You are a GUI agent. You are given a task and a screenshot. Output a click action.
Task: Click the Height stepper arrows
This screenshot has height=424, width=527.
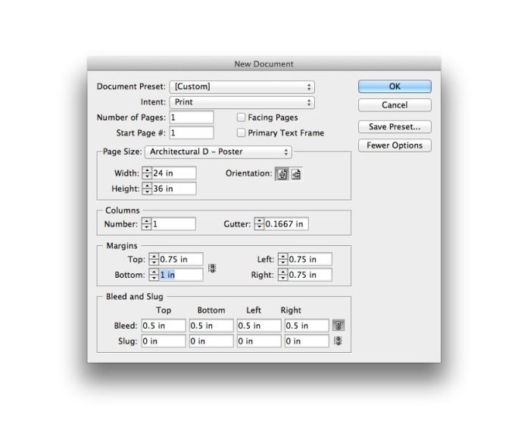pyautogui.click(x=147, y=189)
